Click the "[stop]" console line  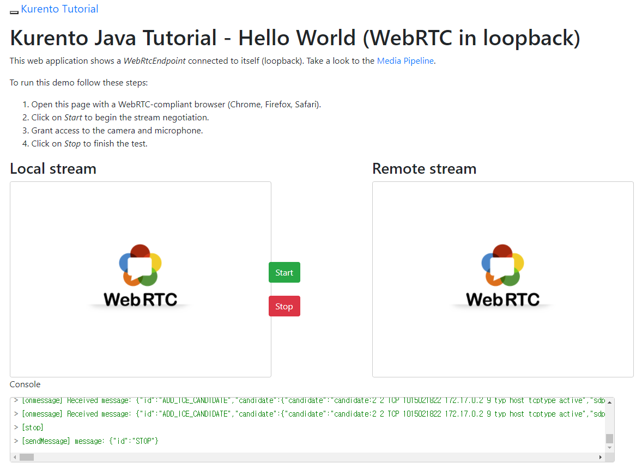pyautogui.click(x=32, y=428)
